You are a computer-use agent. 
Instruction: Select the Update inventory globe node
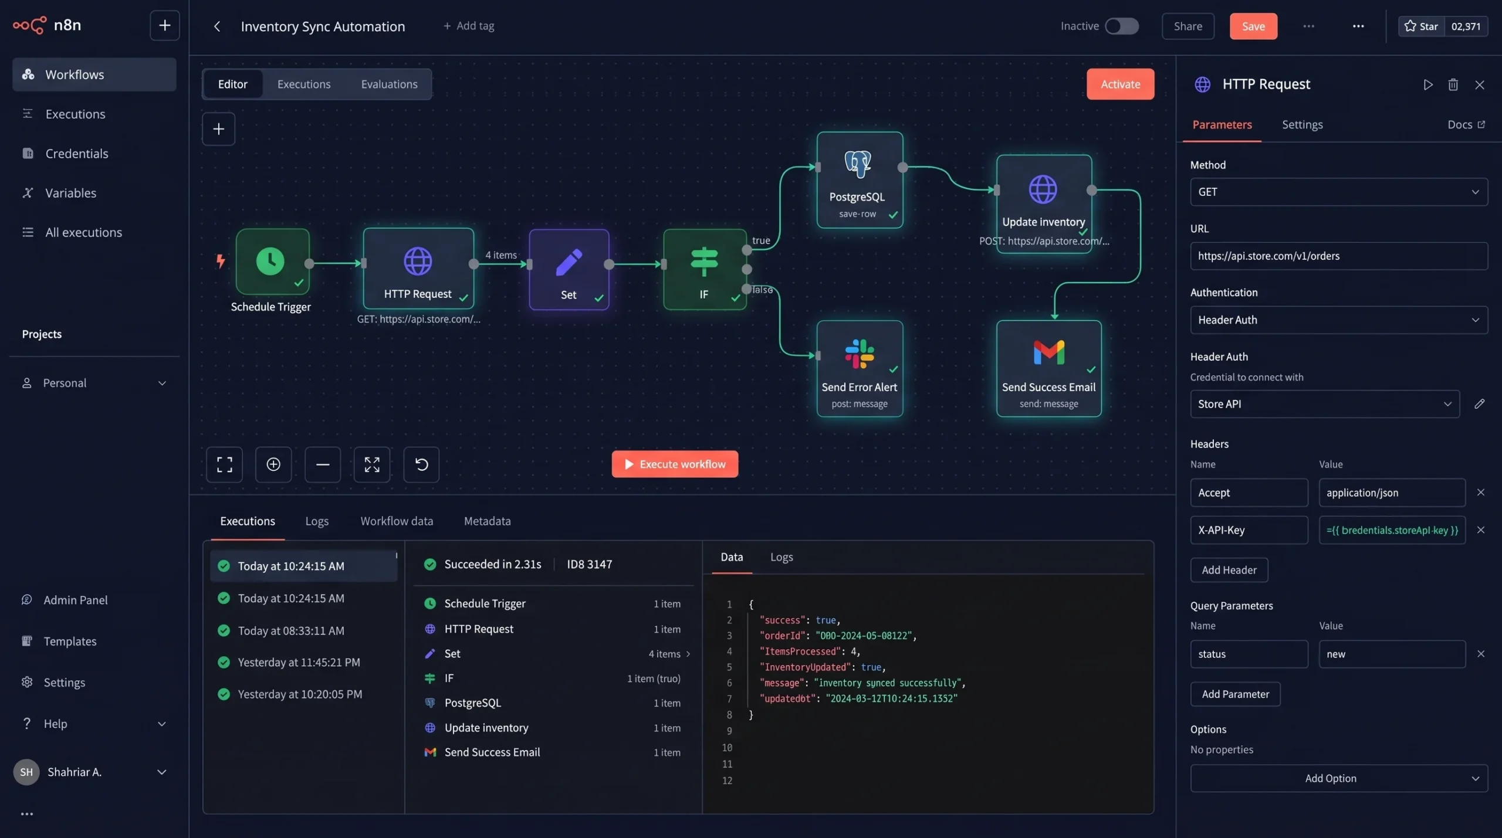(1044, 203)
